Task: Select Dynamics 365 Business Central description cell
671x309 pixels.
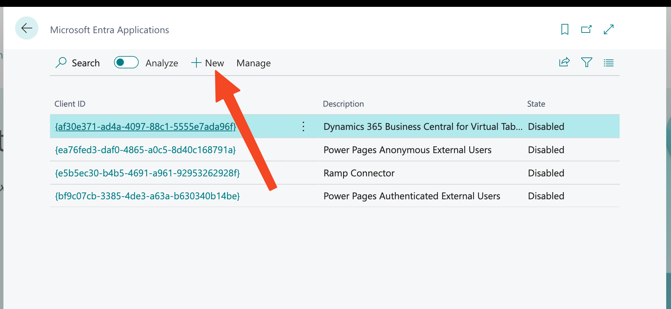Action: 422,126
